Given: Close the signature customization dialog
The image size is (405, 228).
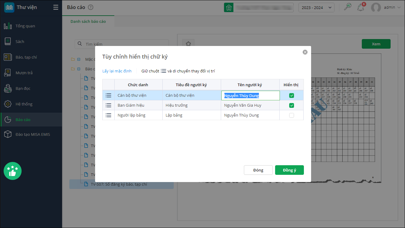Looking at the screenshot, I should click(x=305, y=52).
